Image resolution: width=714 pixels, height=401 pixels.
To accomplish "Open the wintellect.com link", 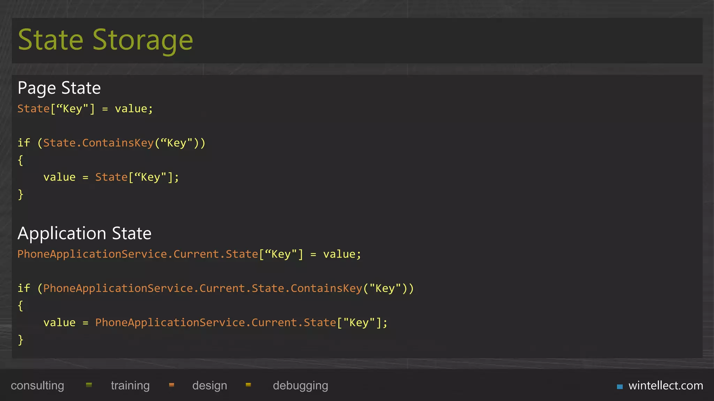I will coord(665,386).
